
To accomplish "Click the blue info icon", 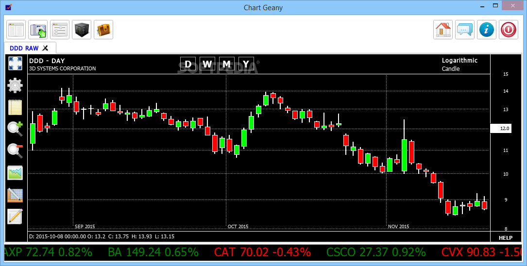I will (486, 30).
